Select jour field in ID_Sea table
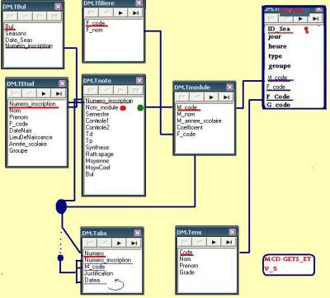Image resolution: width=330 pixels, height=298 pixels. point(275,37)
